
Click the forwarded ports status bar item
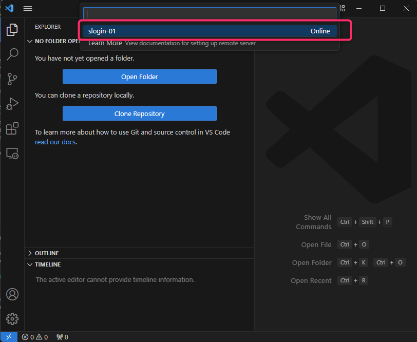click(63, 337)
